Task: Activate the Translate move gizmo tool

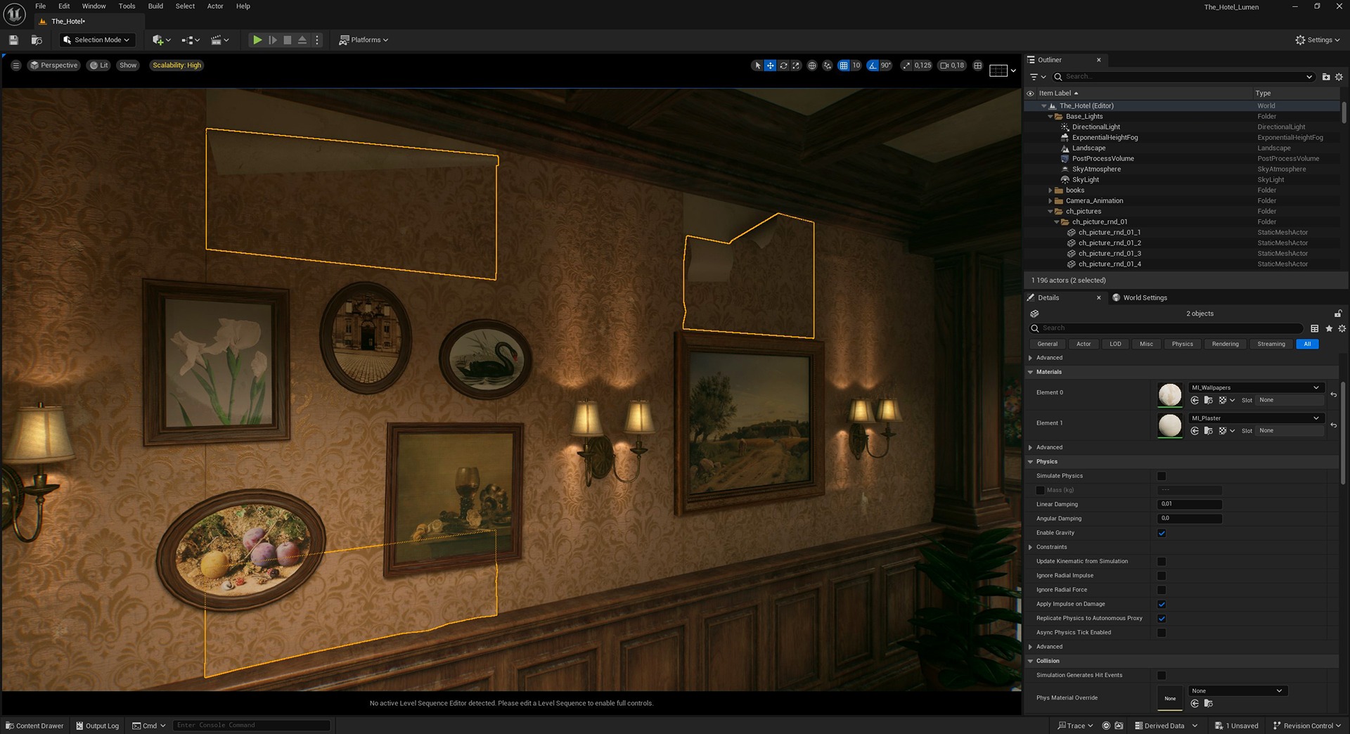Action: pos(771,65)
